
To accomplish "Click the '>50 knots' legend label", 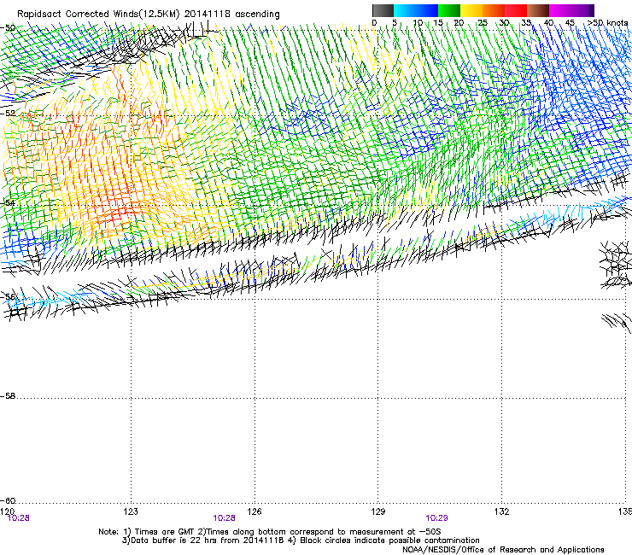I will (x=607, y=22).
